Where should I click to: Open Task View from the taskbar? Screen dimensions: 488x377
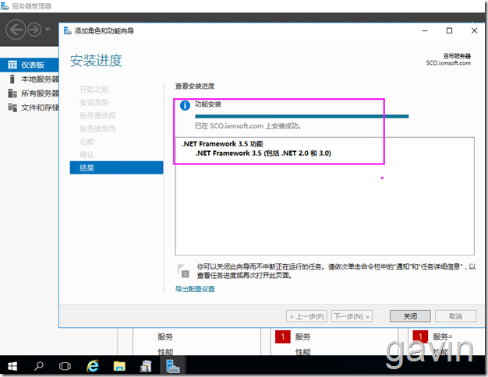pos(65,366)
